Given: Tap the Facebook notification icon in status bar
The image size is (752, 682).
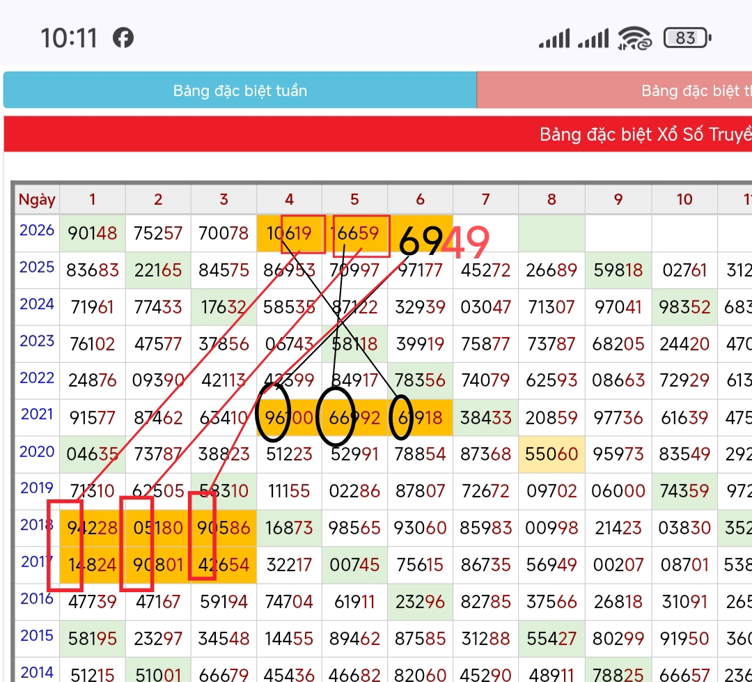Looking at the screenshot, I should [x=123, y=38].
